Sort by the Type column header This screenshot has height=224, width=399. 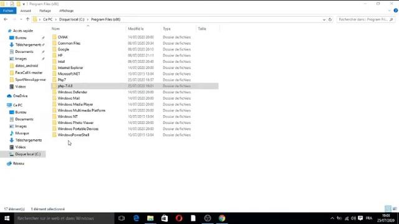(x=166, y=29)
